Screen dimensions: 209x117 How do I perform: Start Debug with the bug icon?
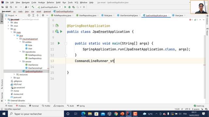click(x=69, y=7)
